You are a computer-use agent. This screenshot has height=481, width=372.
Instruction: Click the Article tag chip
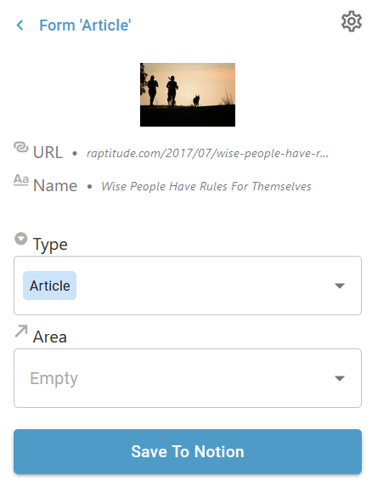pyautogui.click(x=49, y=286)
